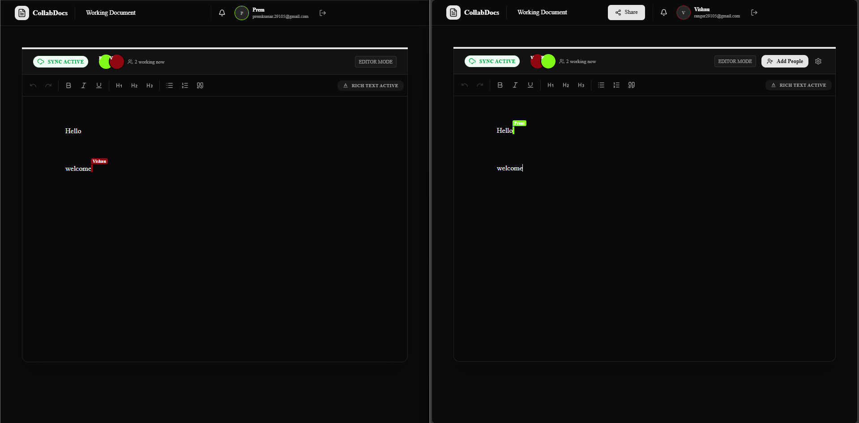Click the Add People button
The image size is (859, 423).
click(x=785, y=61)
